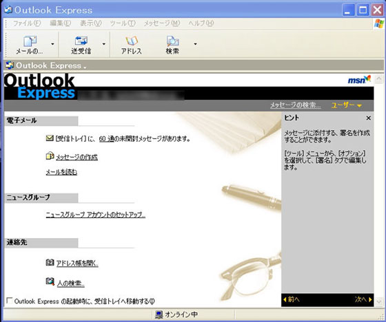
Task: Enable go to inbox at startup checkbox
Action: pyautogui.click(x=10, y=301)
